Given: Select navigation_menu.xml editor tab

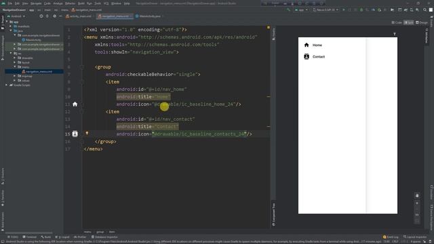Looking at the screenshot, I should point(115,16).
